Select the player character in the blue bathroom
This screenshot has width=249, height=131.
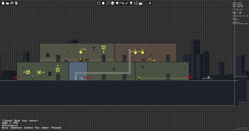[x=76, y=78]
